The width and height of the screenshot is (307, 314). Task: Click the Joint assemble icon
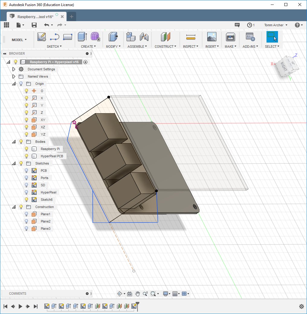(144, 37)
